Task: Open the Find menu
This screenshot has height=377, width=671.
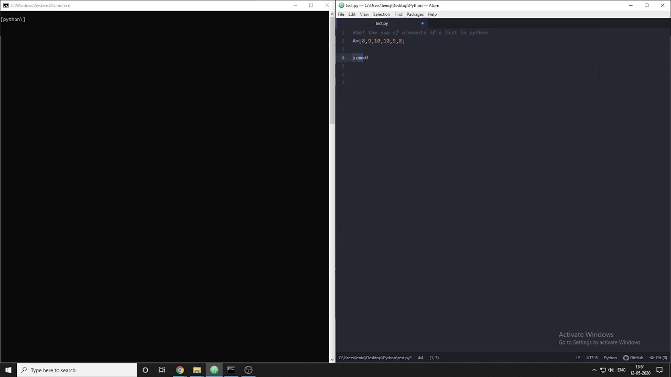Action: coord(398,14)
